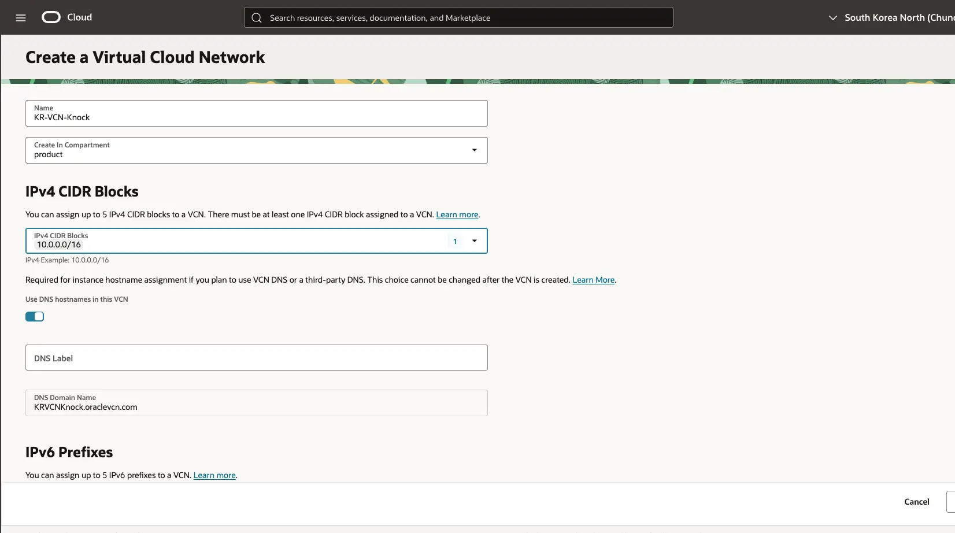Click the search magnifier icon
The image size is (955, 533).
tap(256, 17)
